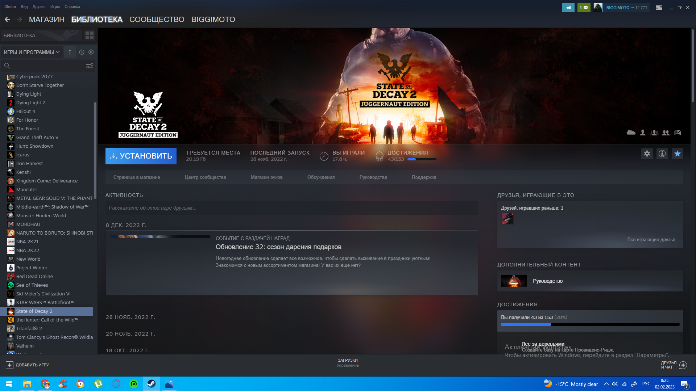Screen dimensions: 696x391
Task: Open uTorrent from taskbar
Action: (98, 384)
